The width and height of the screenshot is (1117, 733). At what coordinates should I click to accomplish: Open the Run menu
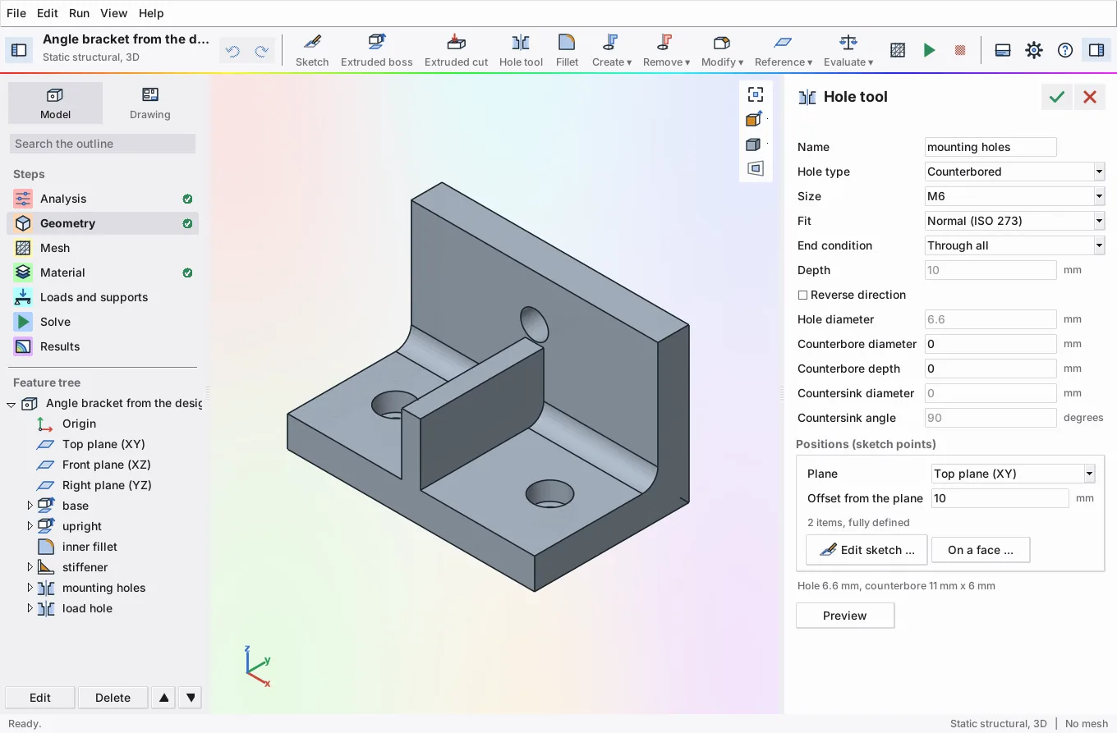click(x=79, y=13)
